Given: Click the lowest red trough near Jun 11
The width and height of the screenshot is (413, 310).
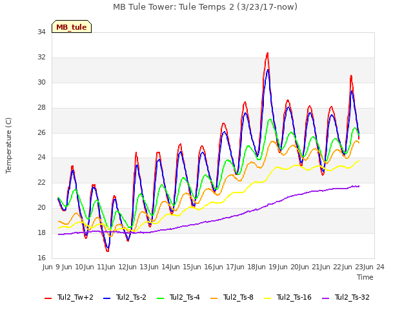Looking at the screenshot, I should [x=108, y=251].
